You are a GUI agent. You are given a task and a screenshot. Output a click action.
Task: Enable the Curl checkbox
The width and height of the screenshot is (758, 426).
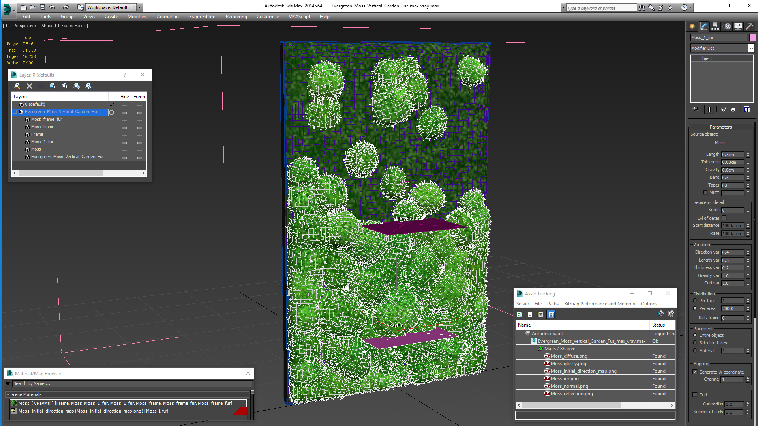[695, 395]
